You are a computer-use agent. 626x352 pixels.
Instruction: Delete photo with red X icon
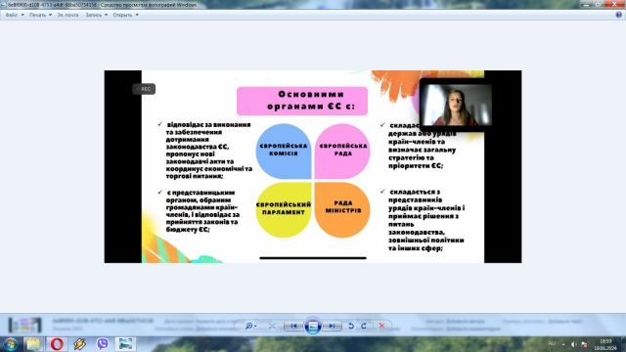pos(381,326)
